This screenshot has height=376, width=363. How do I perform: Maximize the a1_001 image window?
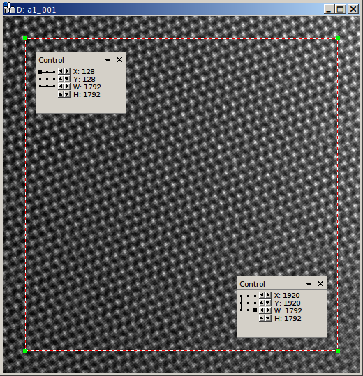pos(341,9)
